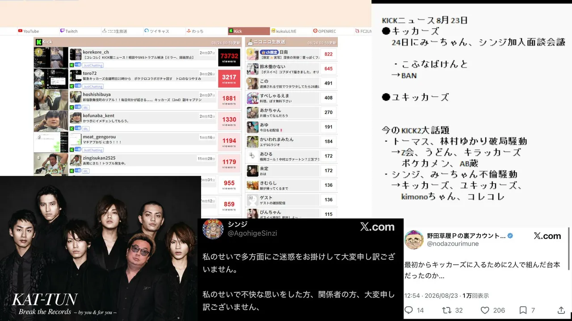Open the @nodazourimune handle
The image size is (572, 321).
(453, 244)
